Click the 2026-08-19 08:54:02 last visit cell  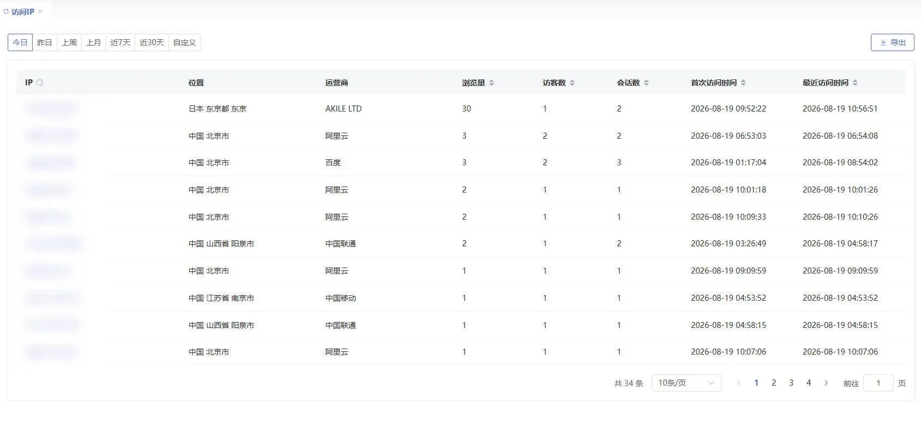(840, 163)
